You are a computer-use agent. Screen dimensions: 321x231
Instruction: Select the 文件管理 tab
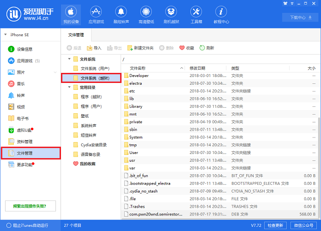(x=76, y=35)
